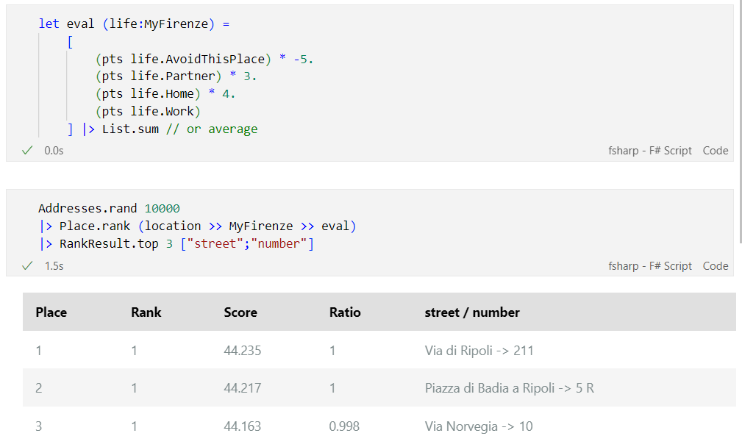Click 'Code' label of the eval cell
This screenshot has height=447, width=742.
pos(716,151)
